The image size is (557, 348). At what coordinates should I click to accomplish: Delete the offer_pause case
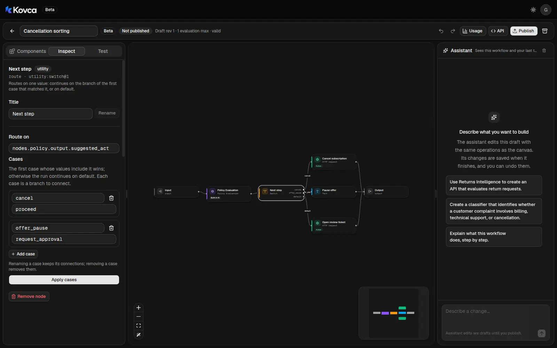click(x=111, y=228)
